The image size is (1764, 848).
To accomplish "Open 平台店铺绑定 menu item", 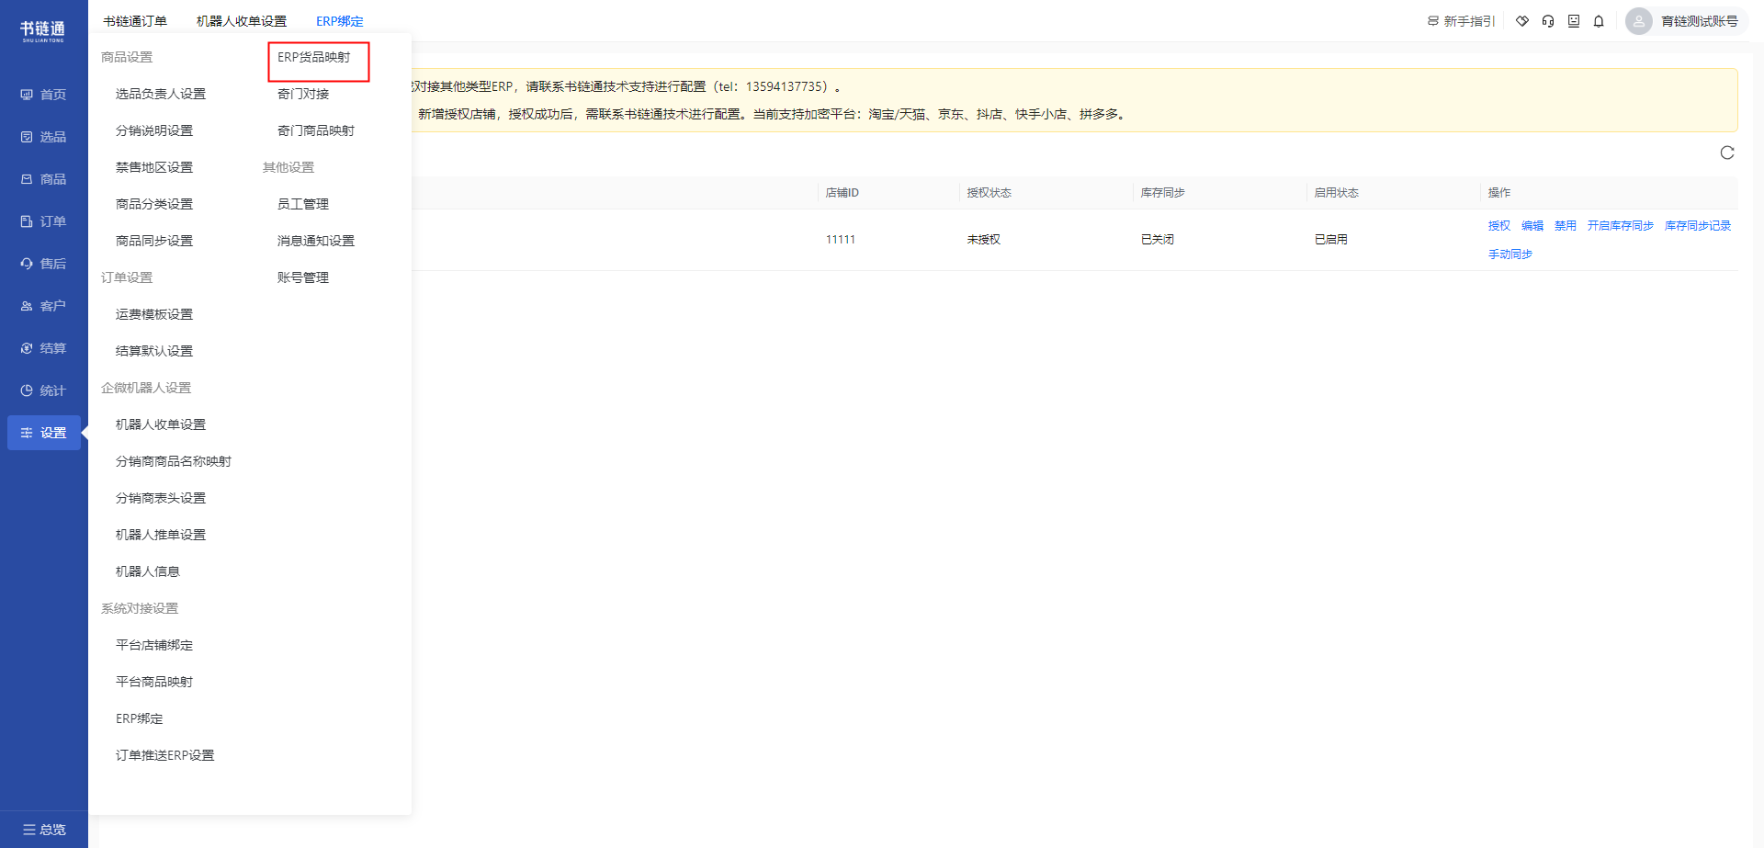I will (x=154, y=645).
